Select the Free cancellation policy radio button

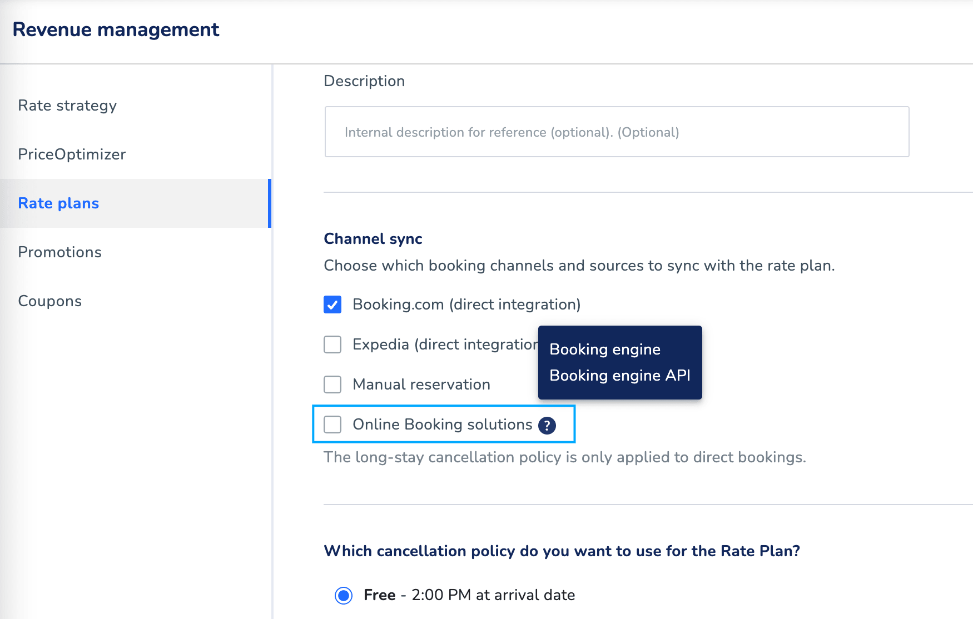pos(344,596)
